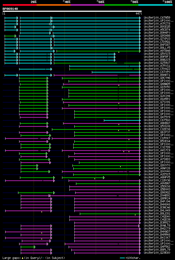Select the UniRef100_A8WY26 label

click(157, 168)
